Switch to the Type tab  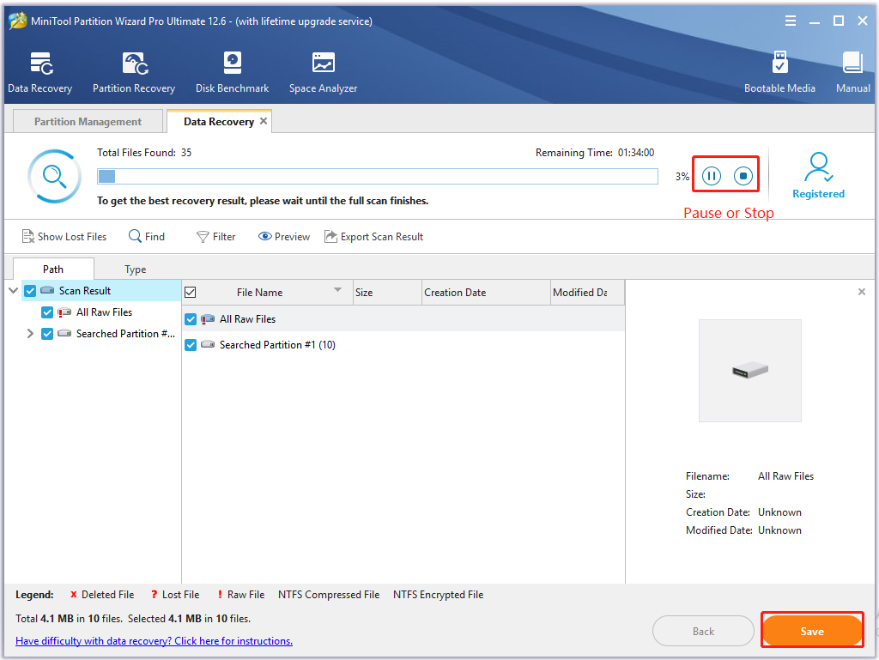pyautogui.click(x=135, y=269)
